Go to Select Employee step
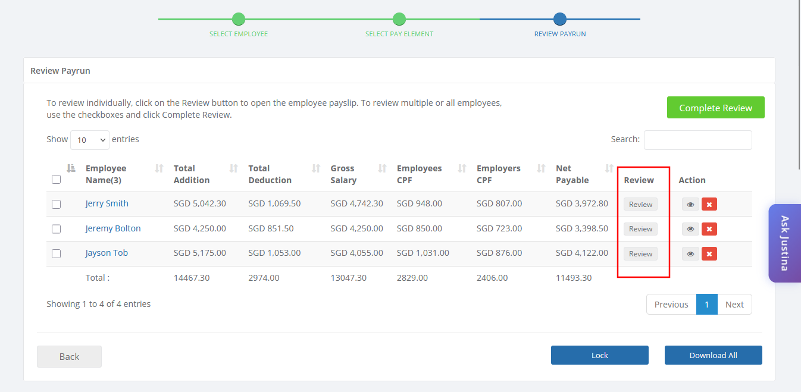This screenshot has height=392, width=801. (239, 19)
